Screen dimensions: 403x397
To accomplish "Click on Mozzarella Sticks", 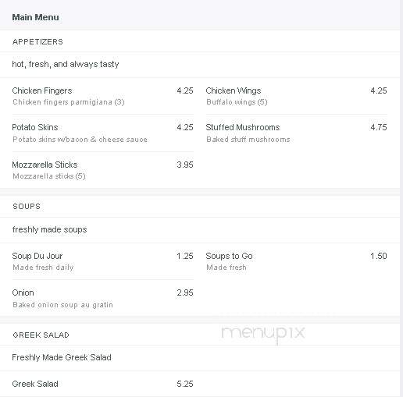I will 45,165.
